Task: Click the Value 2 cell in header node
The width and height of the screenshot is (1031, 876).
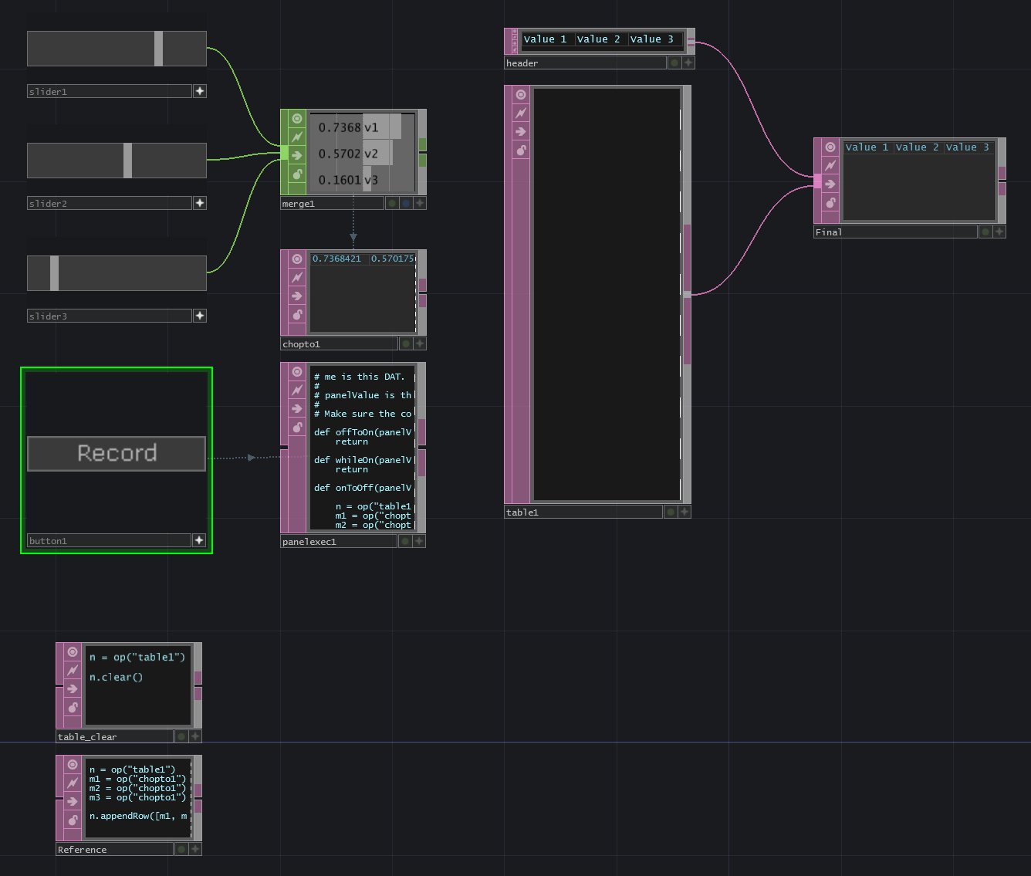Action: coord(598,39)
